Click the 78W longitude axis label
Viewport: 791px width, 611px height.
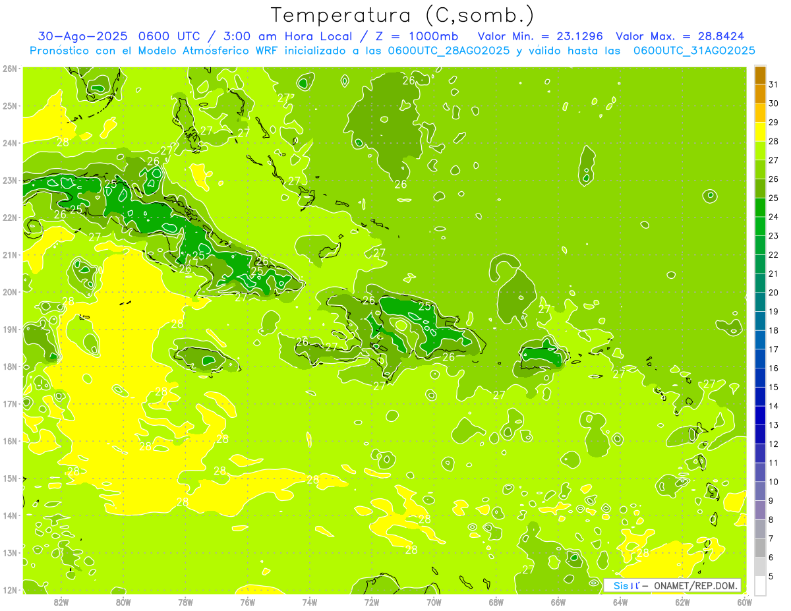pyautogui.click(x=185, y=602)
